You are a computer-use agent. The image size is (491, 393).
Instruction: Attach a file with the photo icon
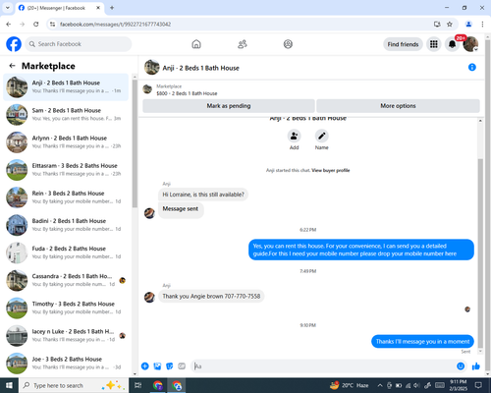pos(157,366)
